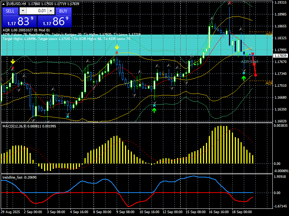The image size is (289, 216).
Task: Click the BUY button
Action: pos(64,11)
